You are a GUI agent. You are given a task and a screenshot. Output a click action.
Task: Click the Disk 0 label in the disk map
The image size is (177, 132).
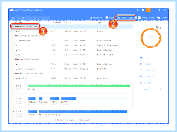click(18, 86)
